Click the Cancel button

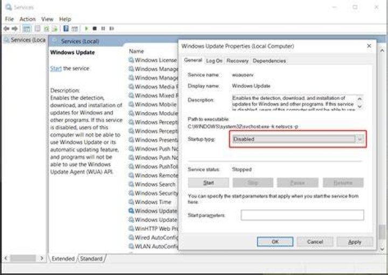tap(315, 242)
